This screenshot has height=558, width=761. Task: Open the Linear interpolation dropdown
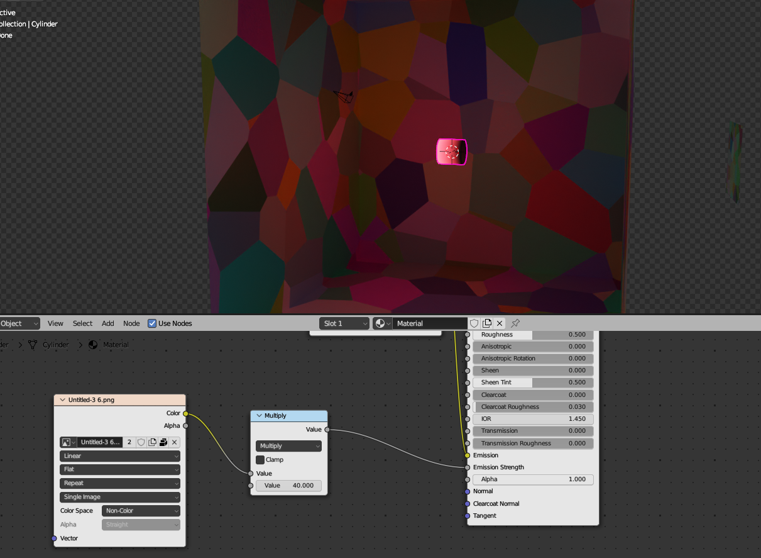[120, 456]
